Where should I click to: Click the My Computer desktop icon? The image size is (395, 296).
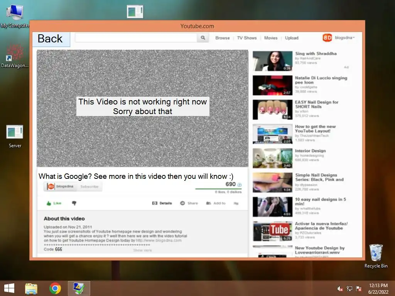click(15, 16)
